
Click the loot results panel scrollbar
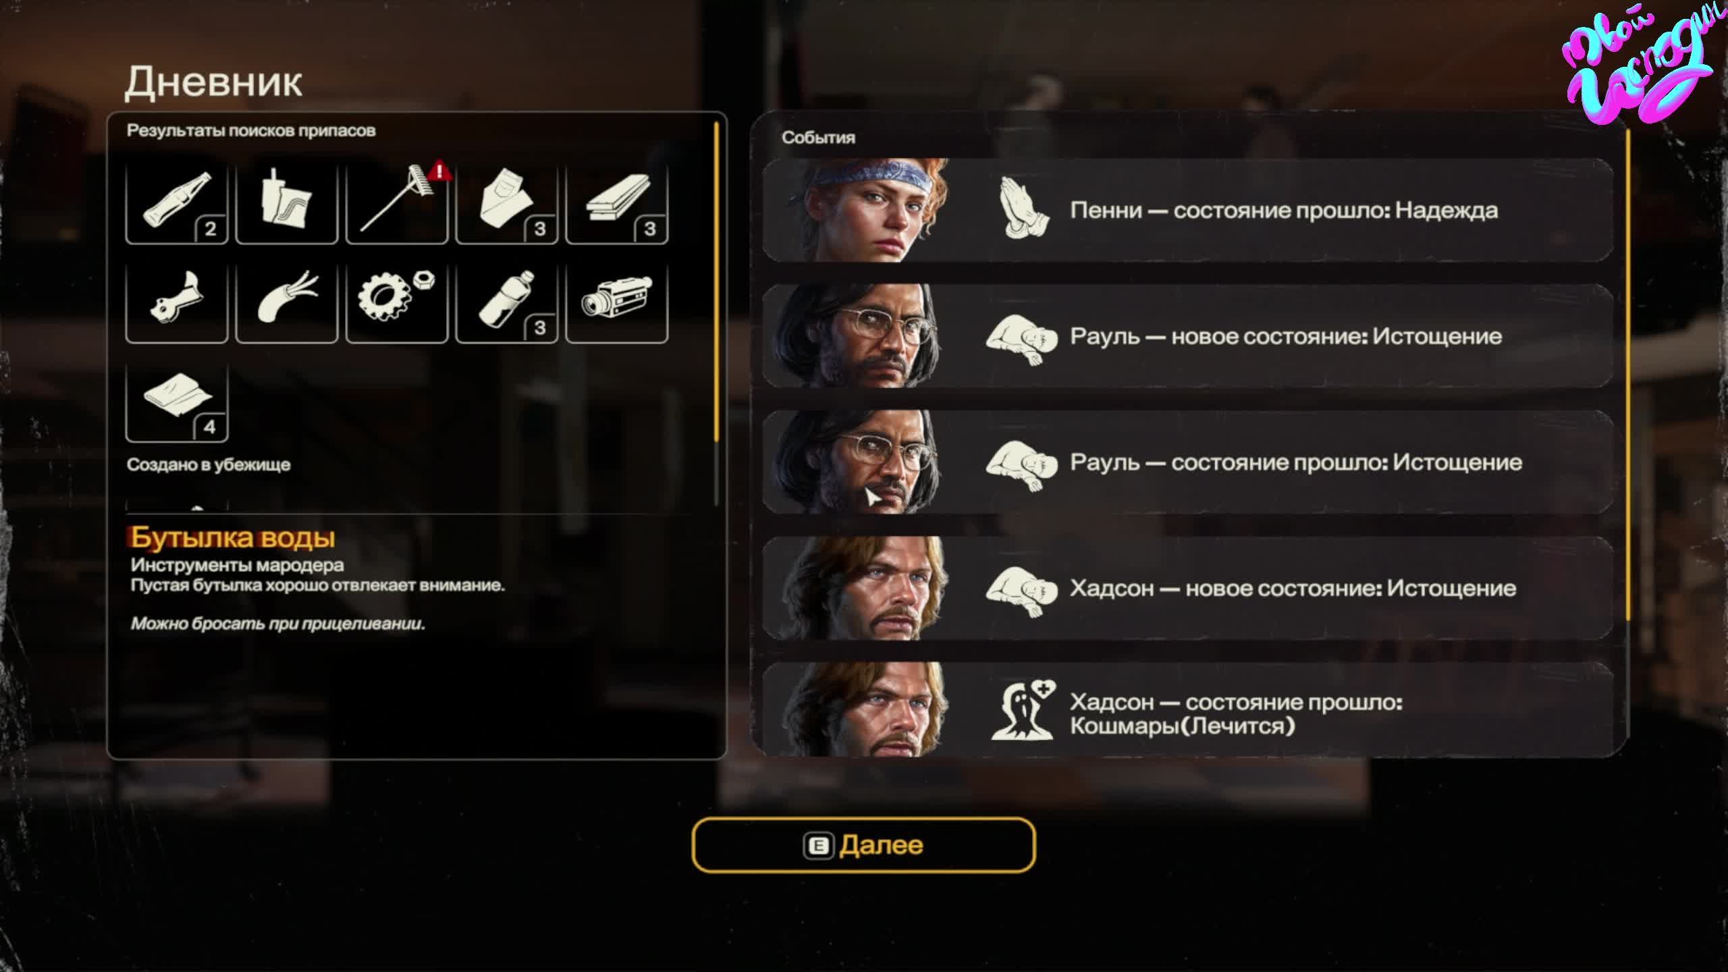click(716, 282)
